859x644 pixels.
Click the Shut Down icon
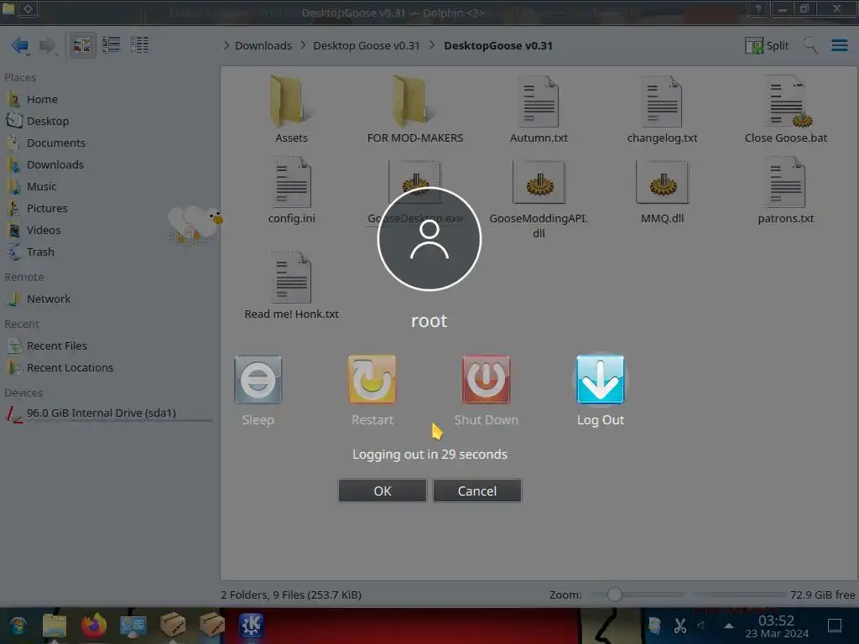(x=486, y=380)
